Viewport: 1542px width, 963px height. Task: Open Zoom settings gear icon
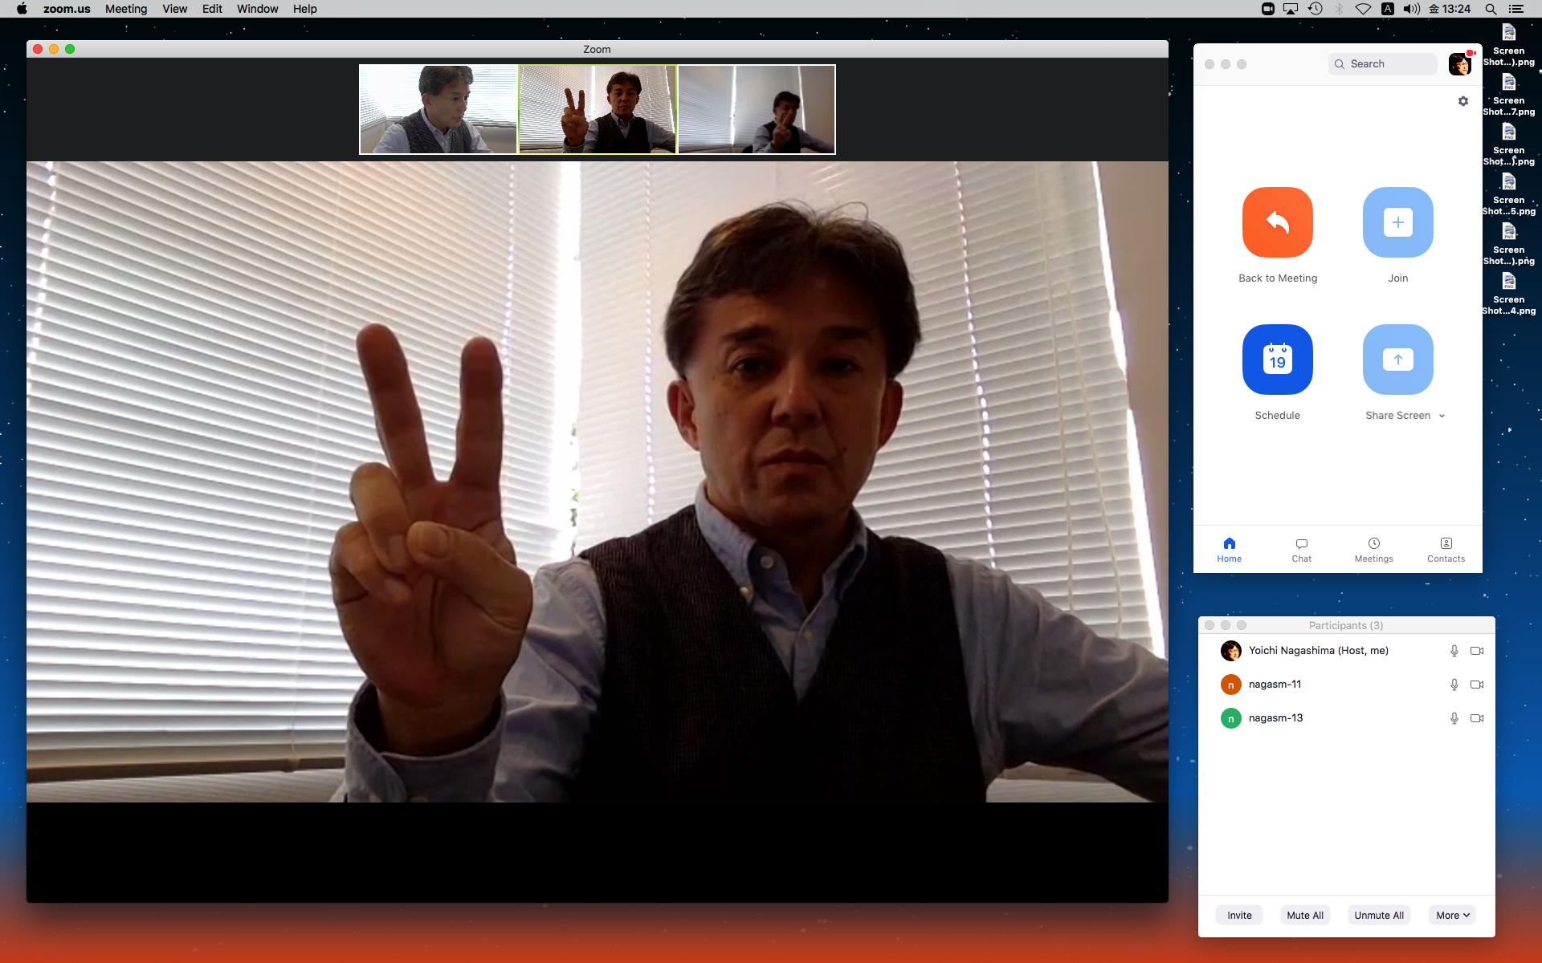[x=1462, y=101]
